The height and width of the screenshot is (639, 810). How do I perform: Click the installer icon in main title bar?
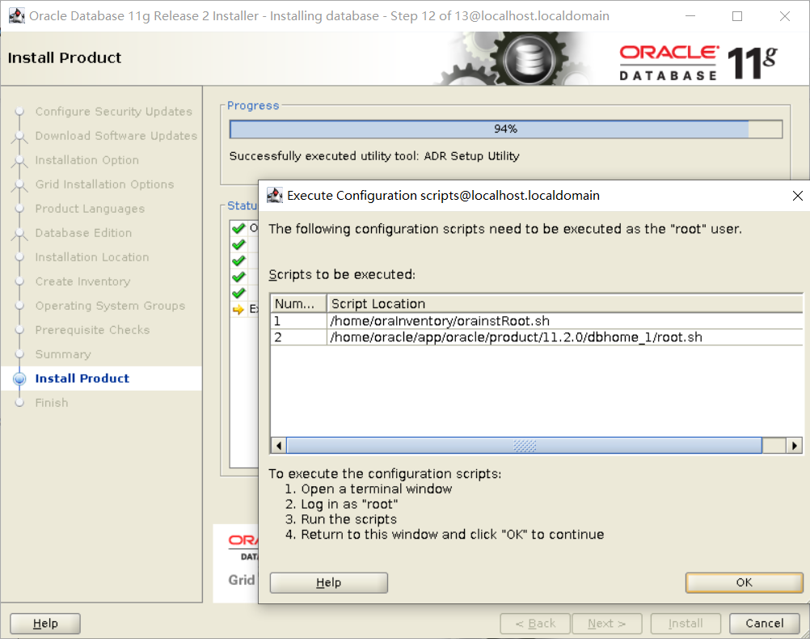(16, 16)
